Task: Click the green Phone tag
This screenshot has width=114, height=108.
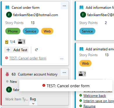Action: [13, 31]
